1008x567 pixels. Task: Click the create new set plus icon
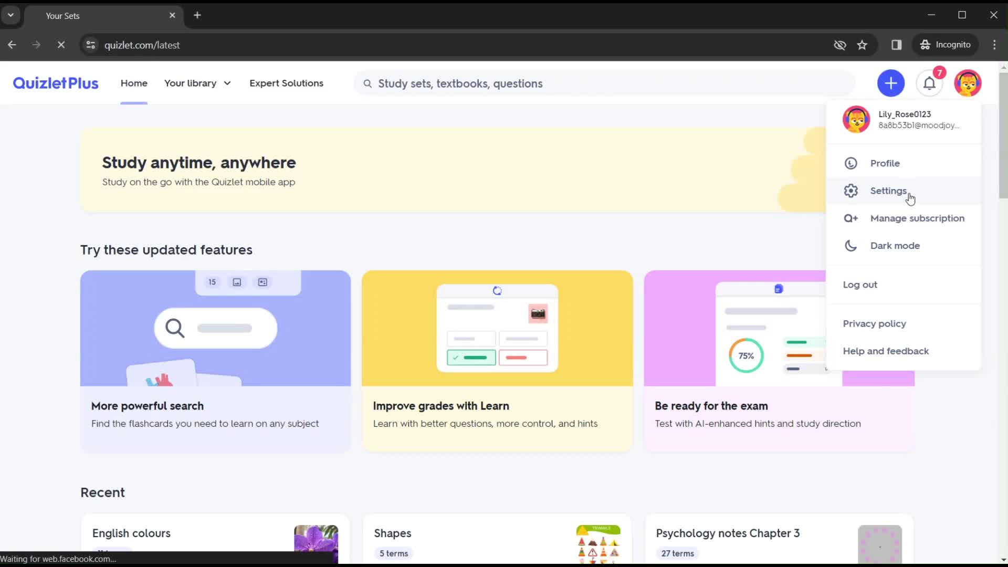pyautogui.click(x=891, y=83)
